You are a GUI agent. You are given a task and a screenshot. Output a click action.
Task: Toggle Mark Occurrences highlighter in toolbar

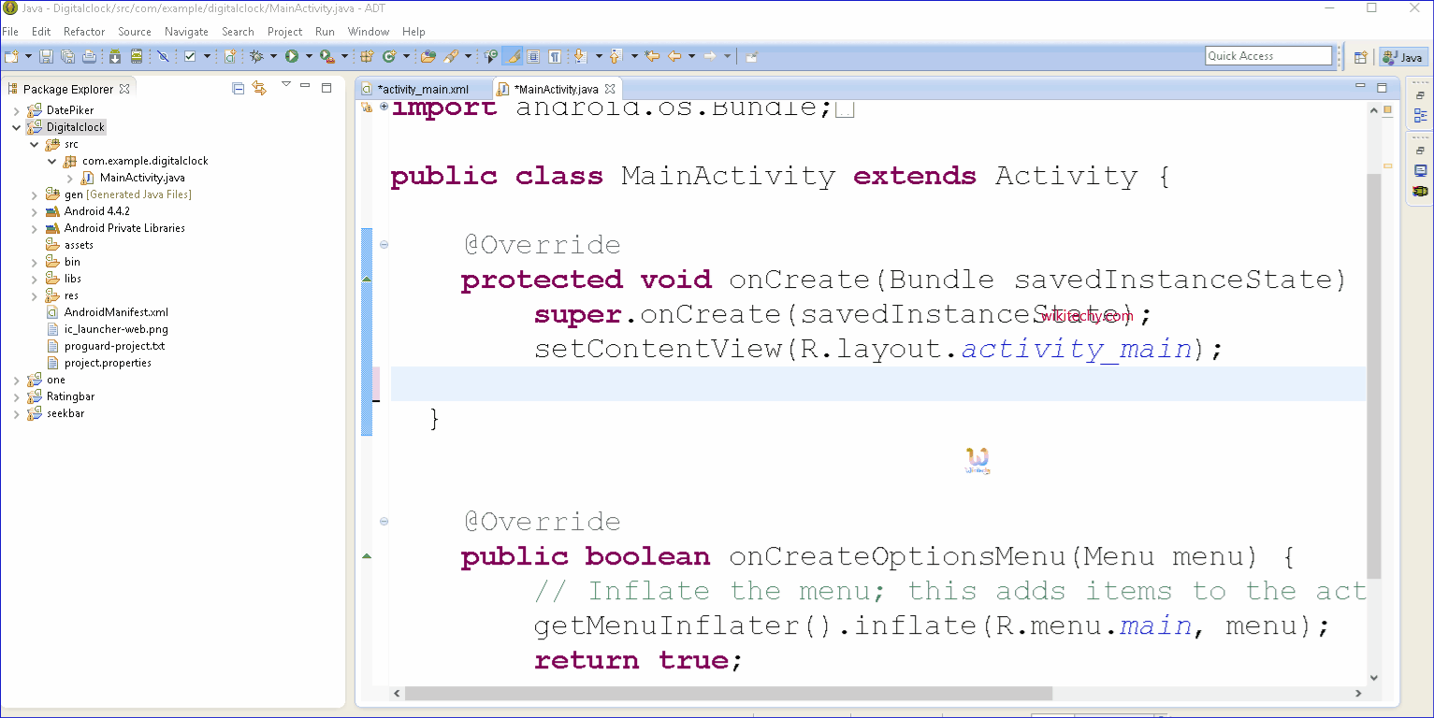click(x=512, y=57)
